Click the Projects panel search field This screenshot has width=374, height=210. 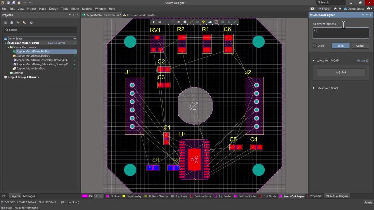40,30
